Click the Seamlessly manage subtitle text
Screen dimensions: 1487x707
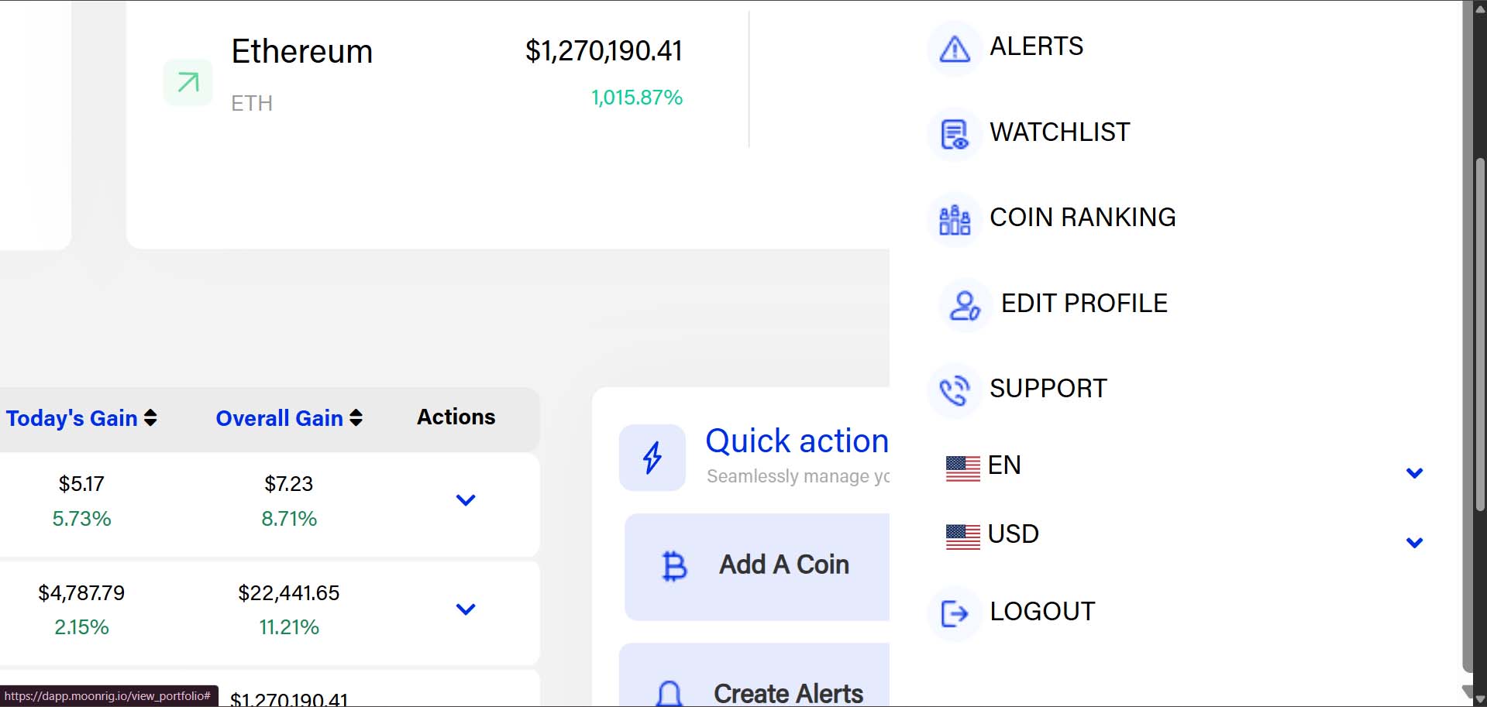pos(798,476)
